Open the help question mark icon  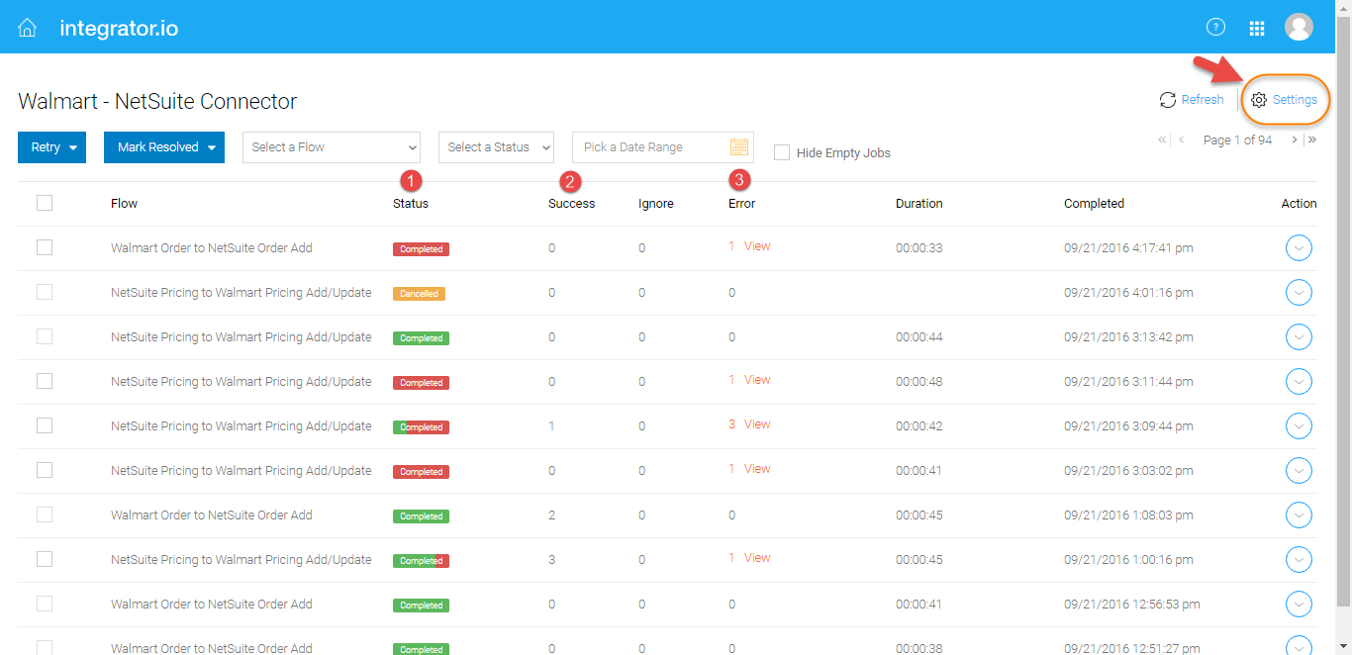[x=1215, y=28]
